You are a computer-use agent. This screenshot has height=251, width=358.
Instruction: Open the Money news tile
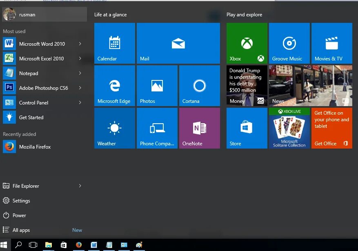pyautogui.click(x=247, y=86)
